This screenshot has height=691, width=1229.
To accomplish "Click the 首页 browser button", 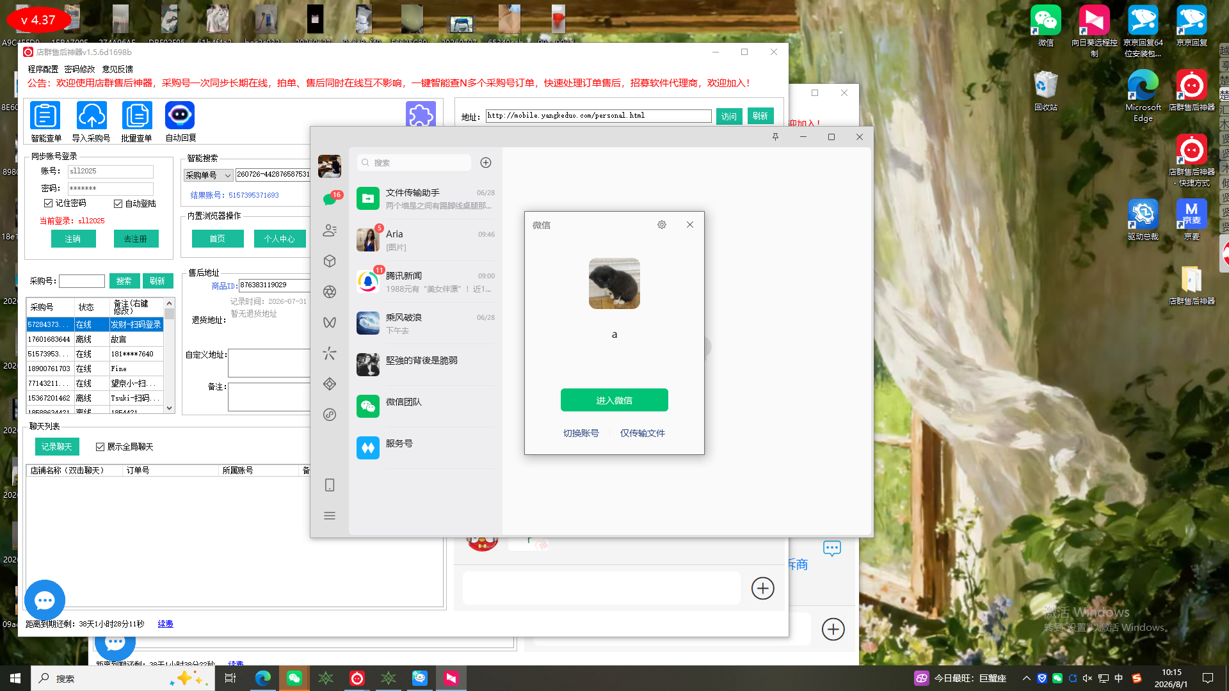I will click(x=218, y=239).
